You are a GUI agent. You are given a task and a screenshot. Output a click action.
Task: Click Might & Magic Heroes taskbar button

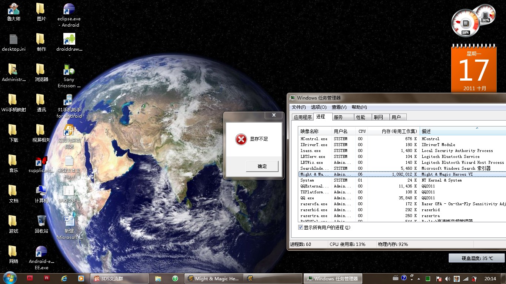(213, 278)
